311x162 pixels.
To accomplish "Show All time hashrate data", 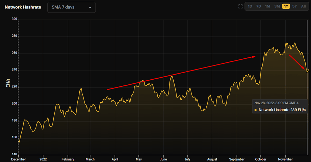I will point(303,6).
